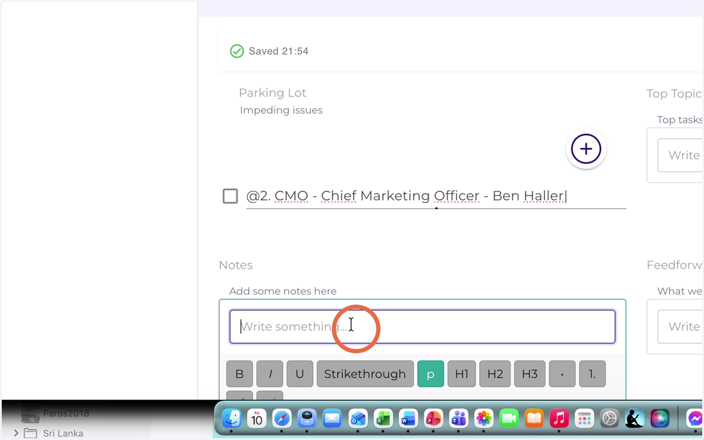Open Mail from the Dock
This screenshot has height=440, width=704.
coord(332,418)
